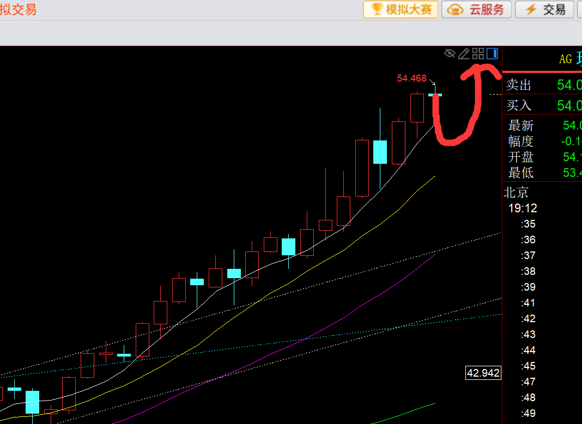Select the 19:12 tick time entry
Image resolution: width=582 pixels, height=424 pixels.
click(523, 208)
